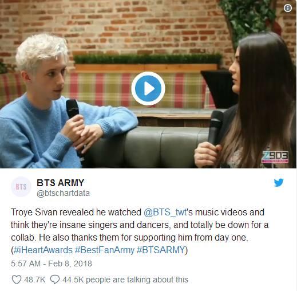297x291 pixels.
Task: Click the 'Feb 8, 2018' date text
Action: [x=70, y=264]
